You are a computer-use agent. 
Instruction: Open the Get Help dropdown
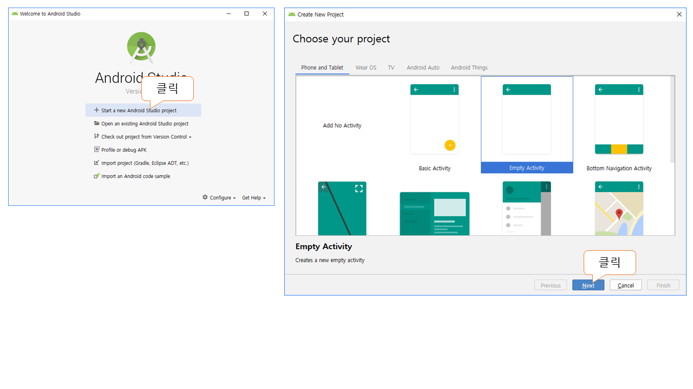pyautogui.click(x=253, y=198)
